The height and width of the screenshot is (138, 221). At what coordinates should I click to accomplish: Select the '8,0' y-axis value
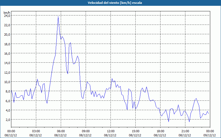(8, 91)
